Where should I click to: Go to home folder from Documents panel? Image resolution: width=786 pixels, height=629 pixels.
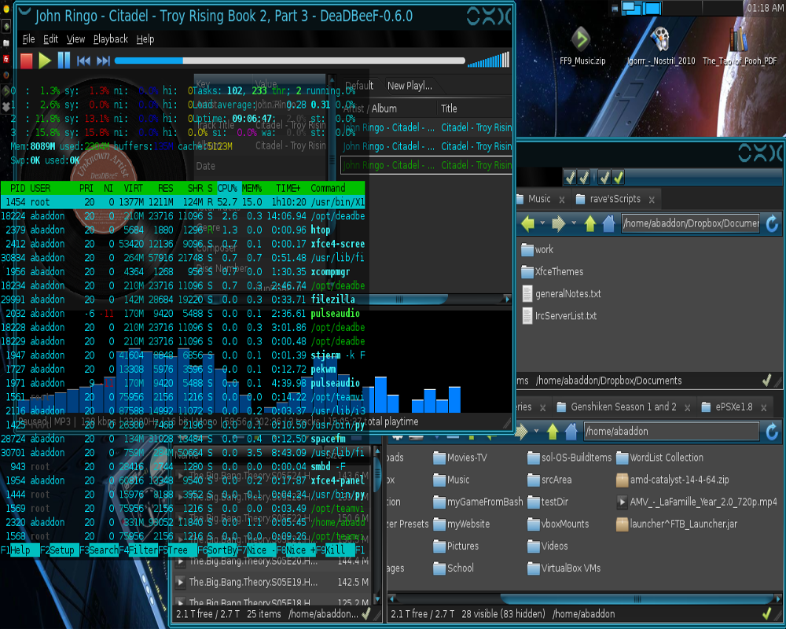coord(608,223)
